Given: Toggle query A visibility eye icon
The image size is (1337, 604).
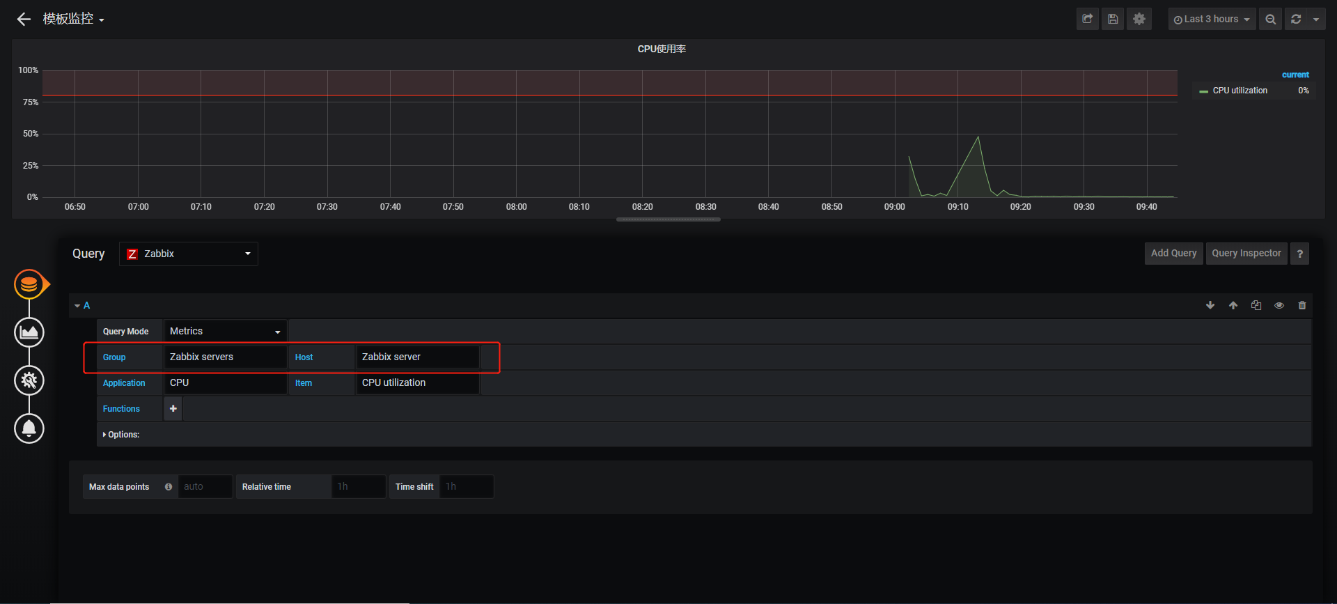Looking at the screenshot, I should 1279,306.
